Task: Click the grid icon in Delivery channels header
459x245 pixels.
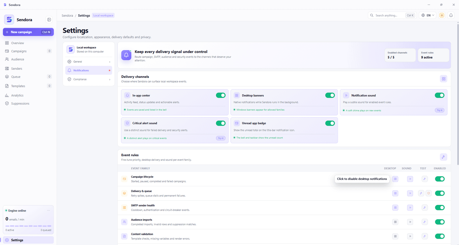Action: [x=444, y=79]
